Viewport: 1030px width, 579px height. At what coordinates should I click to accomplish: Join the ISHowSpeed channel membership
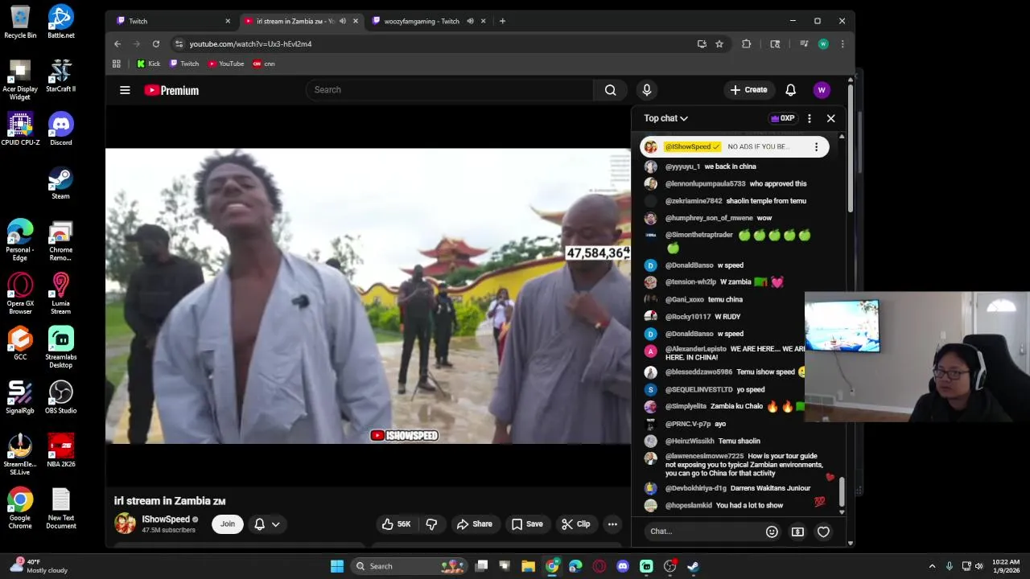pyautogui.click(x=228, y=524)
